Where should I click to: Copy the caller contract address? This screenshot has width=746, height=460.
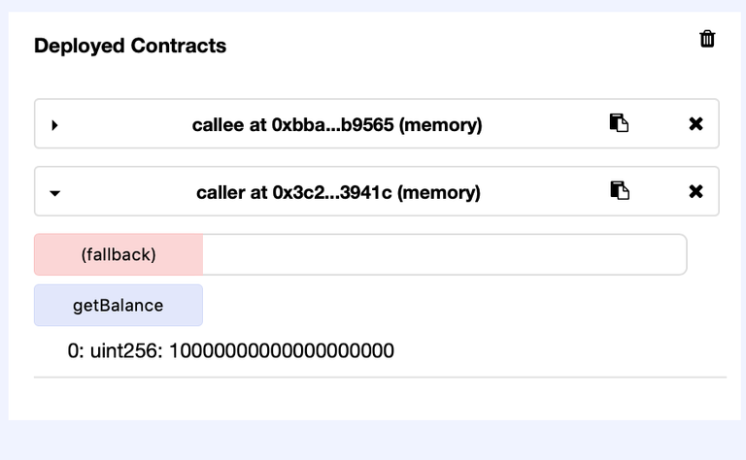tap(619, 191)
